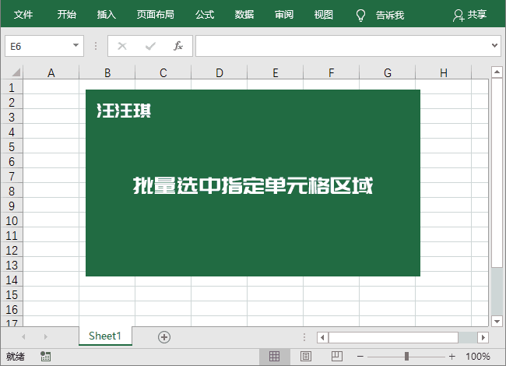The height and width of the screenshot is (366, 506).
Task: Click the horizontal scrollbar right arrow
Action: click(483, 338)
